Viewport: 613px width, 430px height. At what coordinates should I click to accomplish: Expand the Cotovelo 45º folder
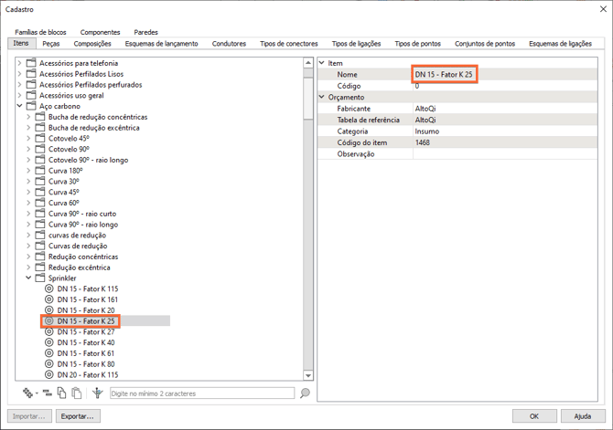(x=28, y=139)
